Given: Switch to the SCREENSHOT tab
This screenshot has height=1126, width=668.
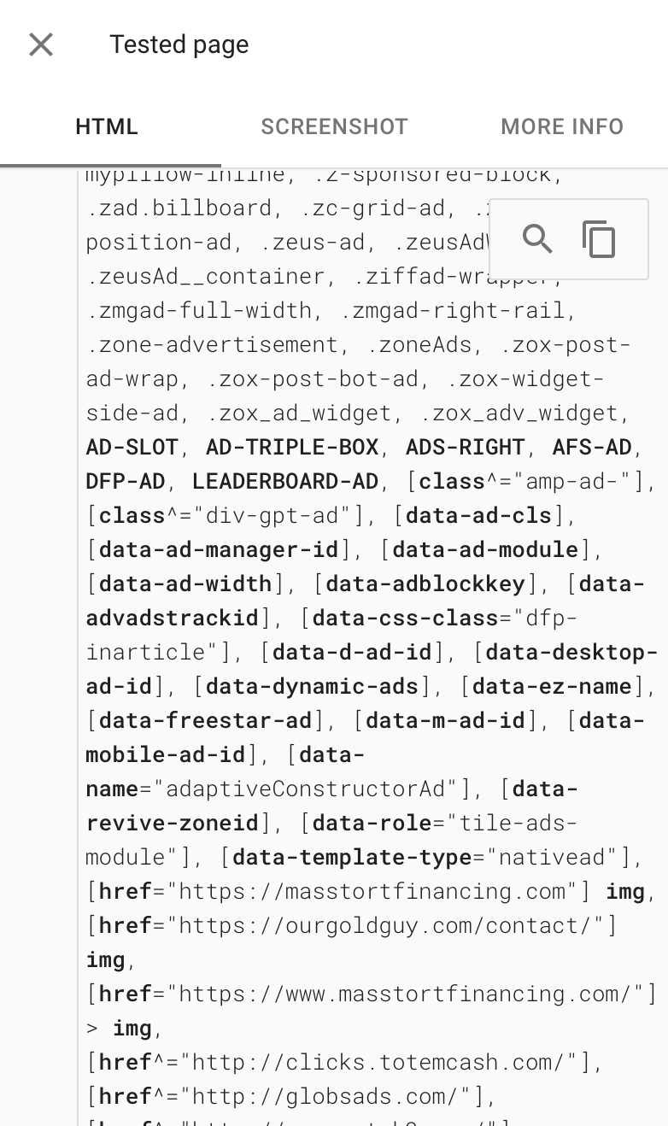Looking at the screenshot, I should coord(334,126).
